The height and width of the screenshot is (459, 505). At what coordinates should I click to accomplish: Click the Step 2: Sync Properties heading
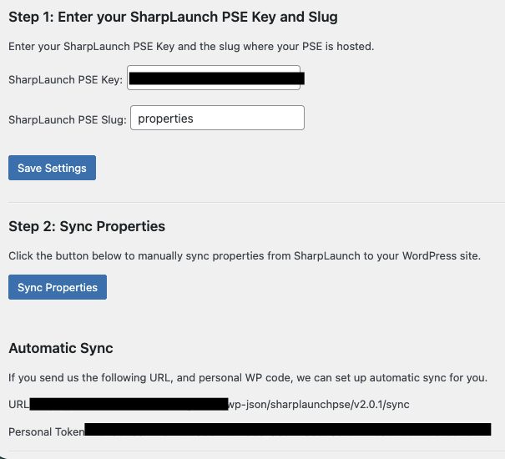87,226
